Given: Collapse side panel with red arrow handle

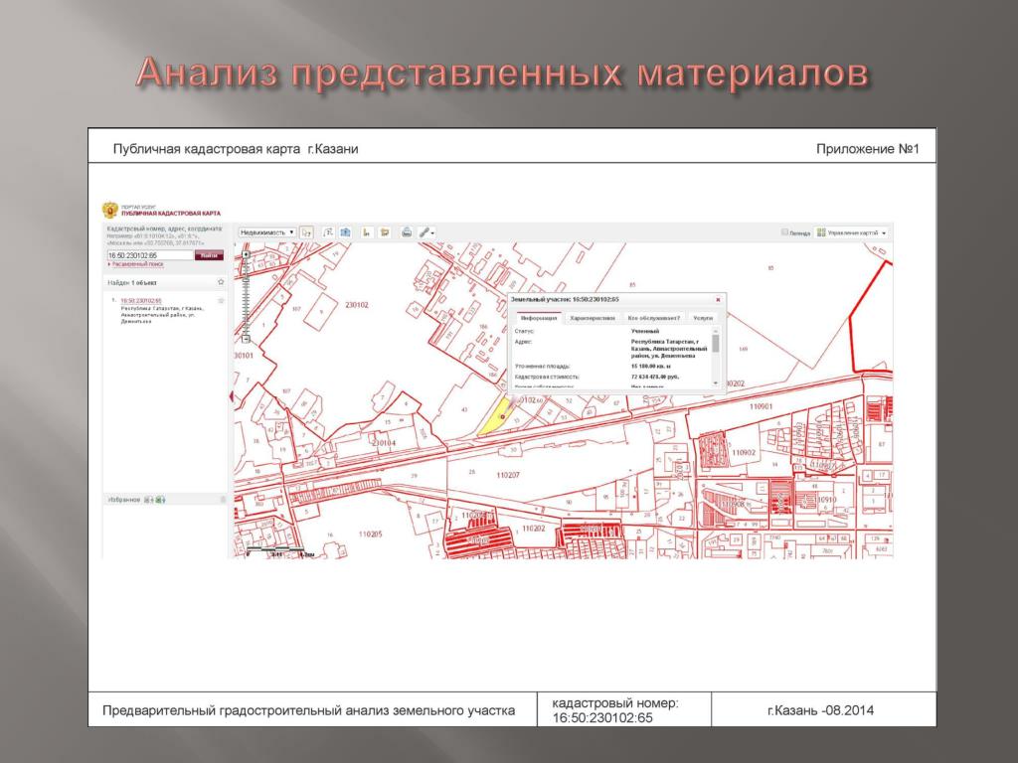Looking at the screenshot, I should tap(233, 396).
